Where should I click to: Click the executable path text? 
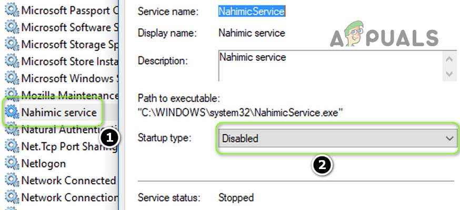(240, 112)
